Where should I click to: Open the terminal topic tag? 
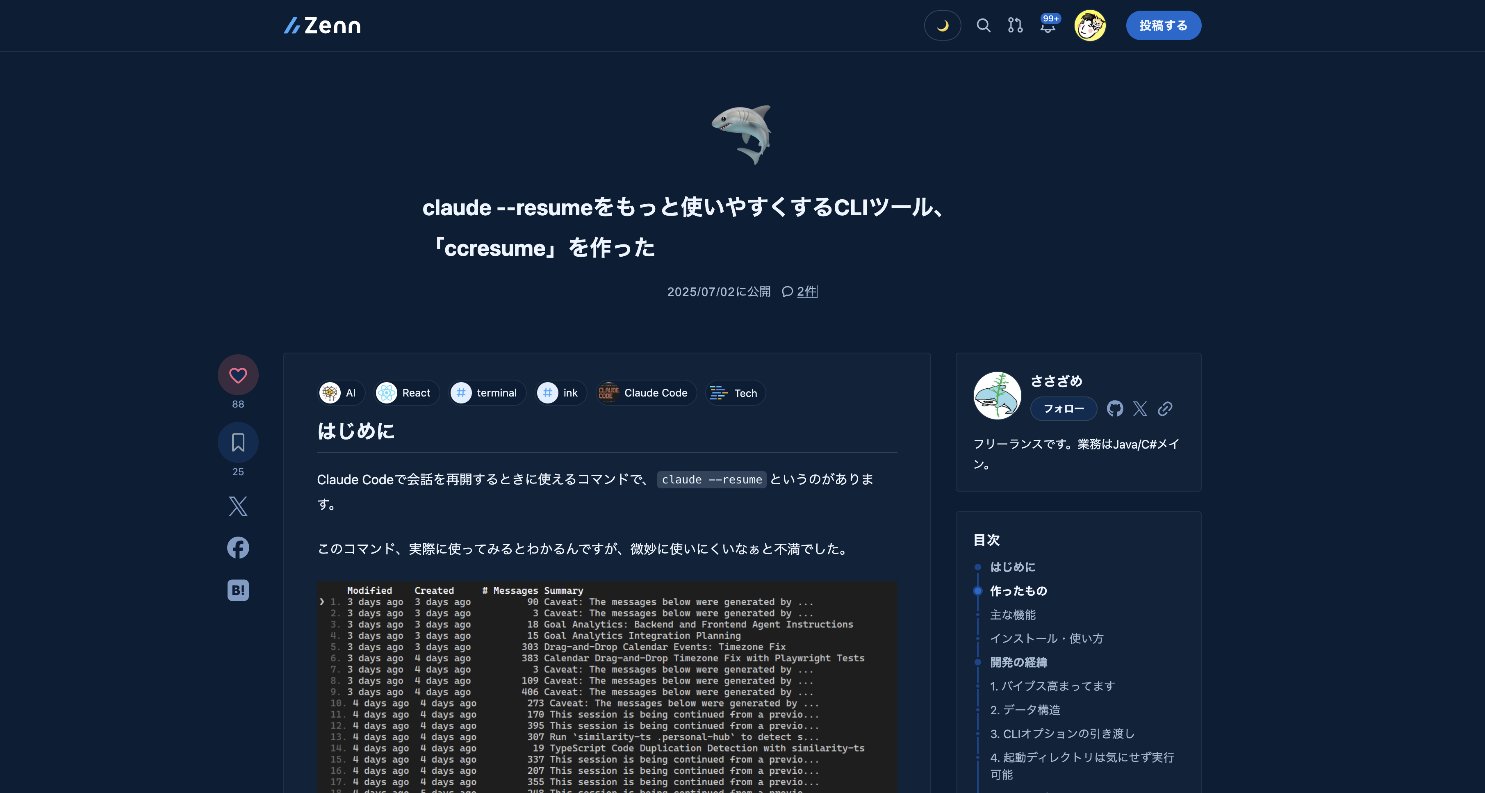(x=487, y=393)
